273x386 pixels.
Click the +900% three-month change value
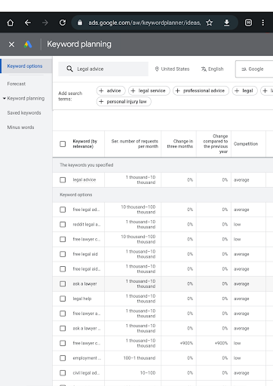(x=186, y=343)
